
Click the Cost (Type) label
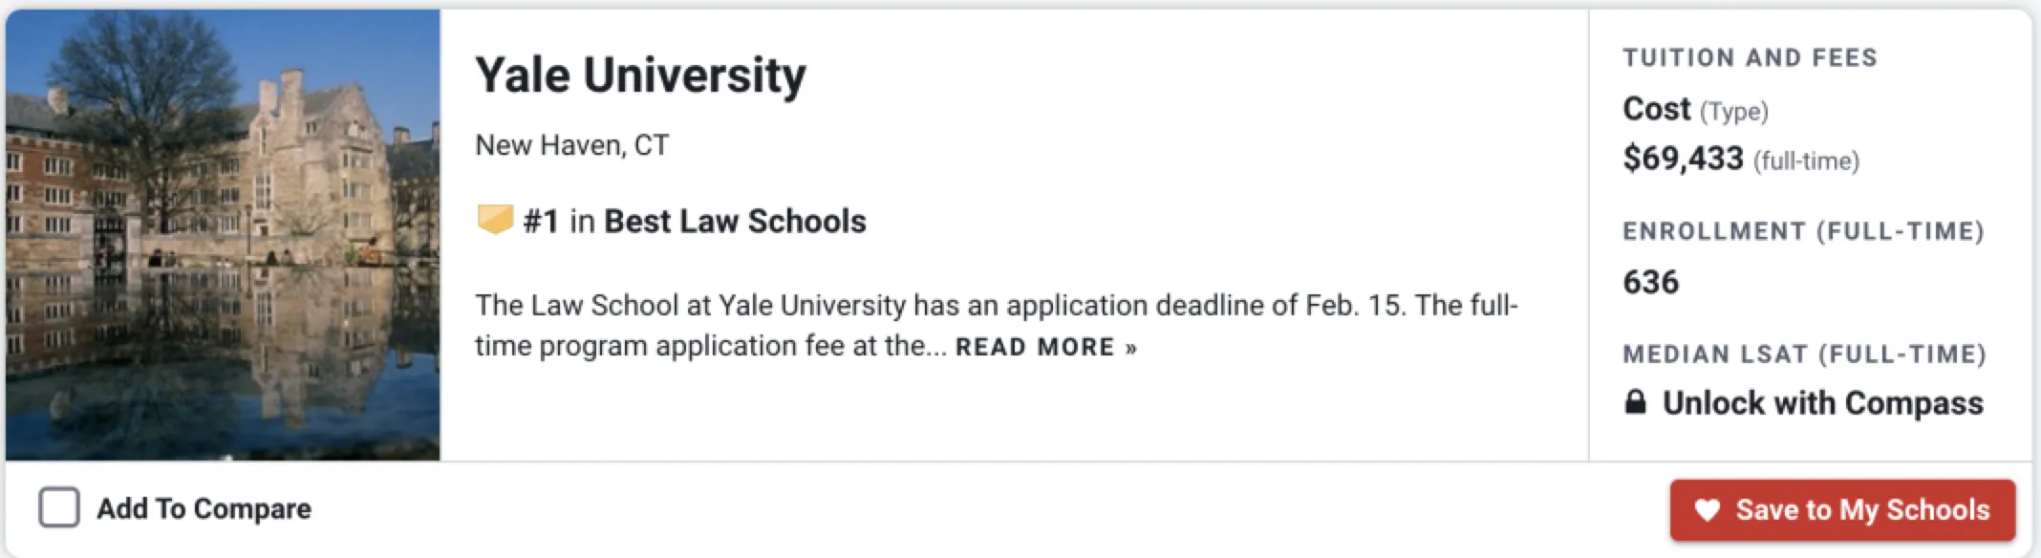pyautogui.click(x=1695, y=109)
